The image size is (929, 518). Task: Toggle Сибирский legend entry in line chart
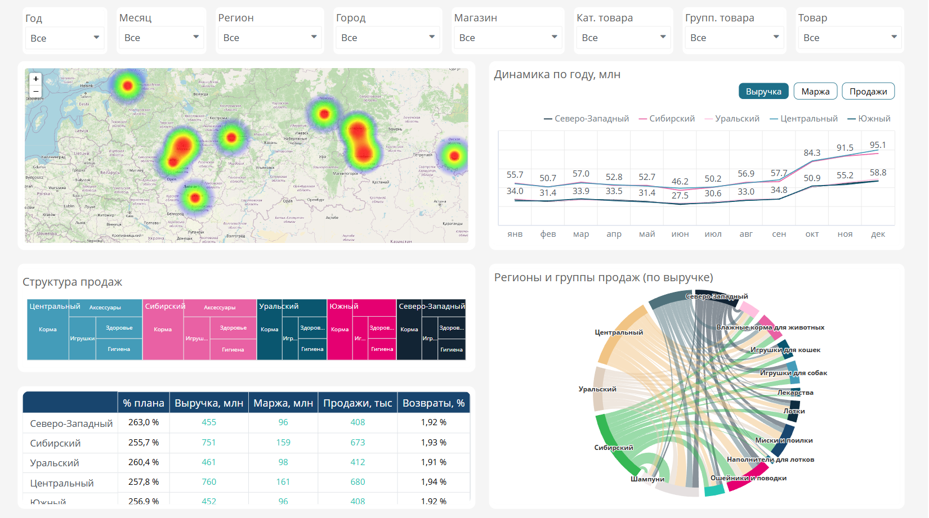667,119
